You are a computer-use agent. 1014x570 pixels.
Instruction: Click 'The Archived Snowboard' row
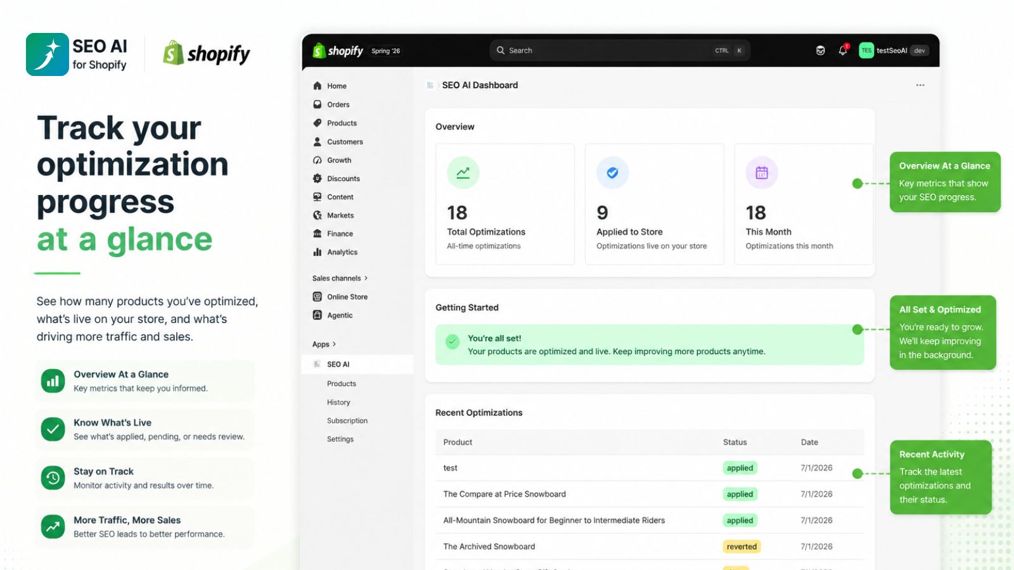pyautogui.click(x=650, y=547)
